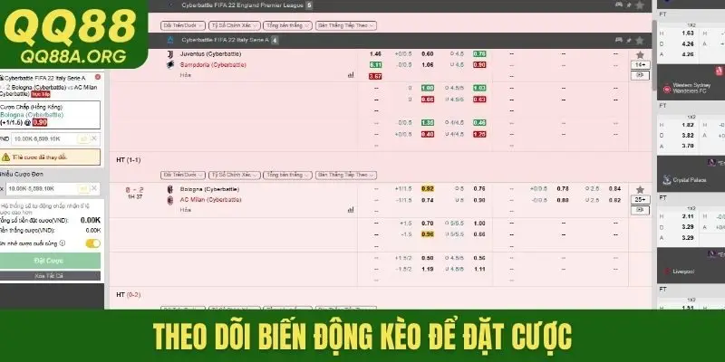Image resolution: width=725 pixels, height=362 pixels.
Task: Open live stream icon for Bologna match
Action: point(640,210)
